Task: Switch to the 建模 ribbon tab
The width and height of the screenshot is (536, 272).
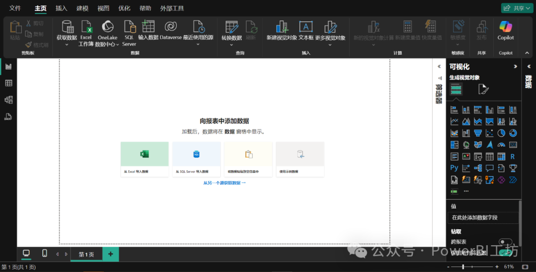Action: pyautogui.click(x=82, y=8)
